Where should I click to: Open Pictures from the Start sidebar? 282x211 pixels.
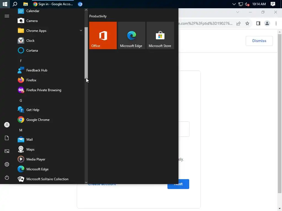(x=7, y=151)
